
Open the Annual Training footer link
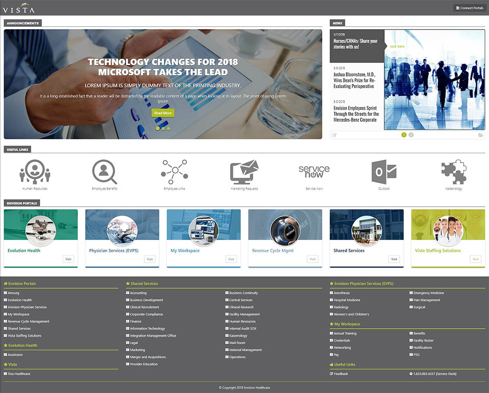pyautogui.click(x=345, y=334)
